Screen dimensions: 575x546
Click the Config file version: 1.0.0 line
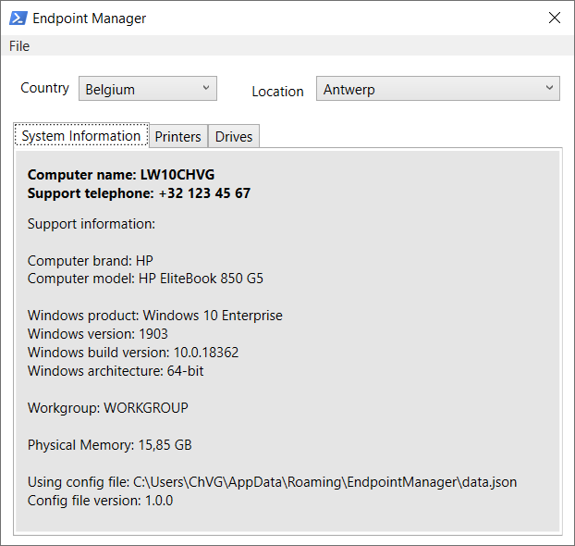100,501
